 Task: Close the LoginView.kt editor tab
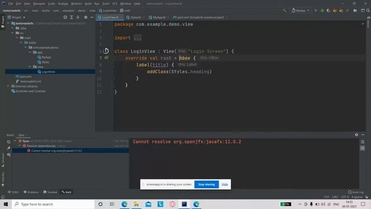point(121,17)
